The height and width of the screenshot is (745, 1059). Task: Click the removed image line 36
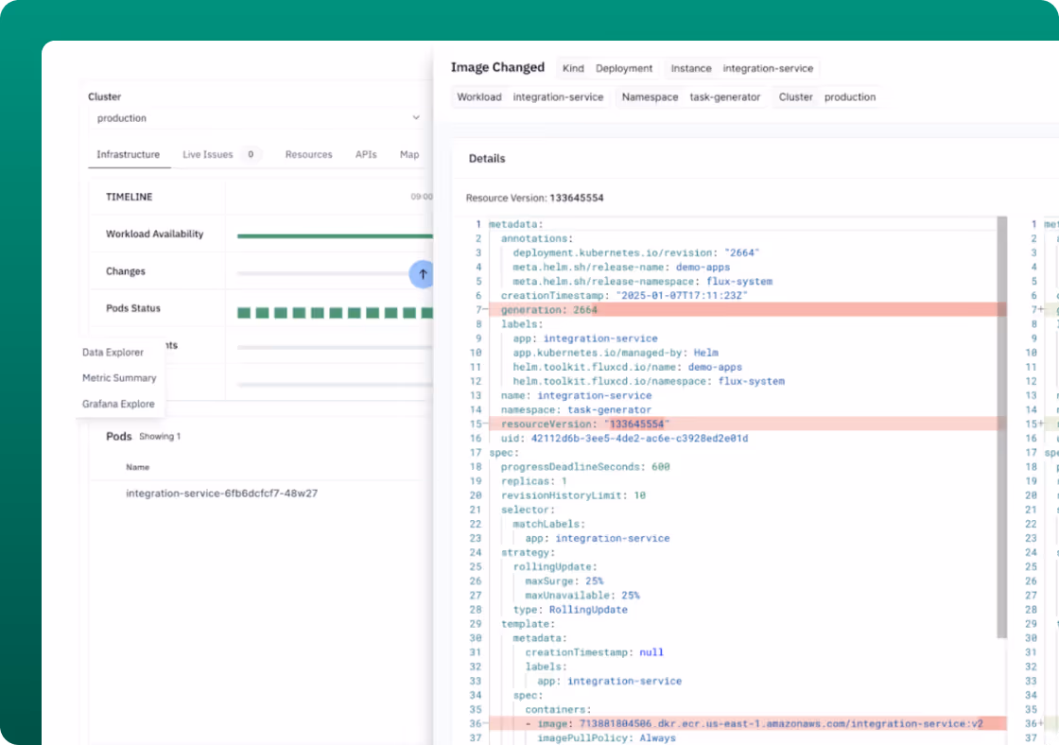point(748,723)
